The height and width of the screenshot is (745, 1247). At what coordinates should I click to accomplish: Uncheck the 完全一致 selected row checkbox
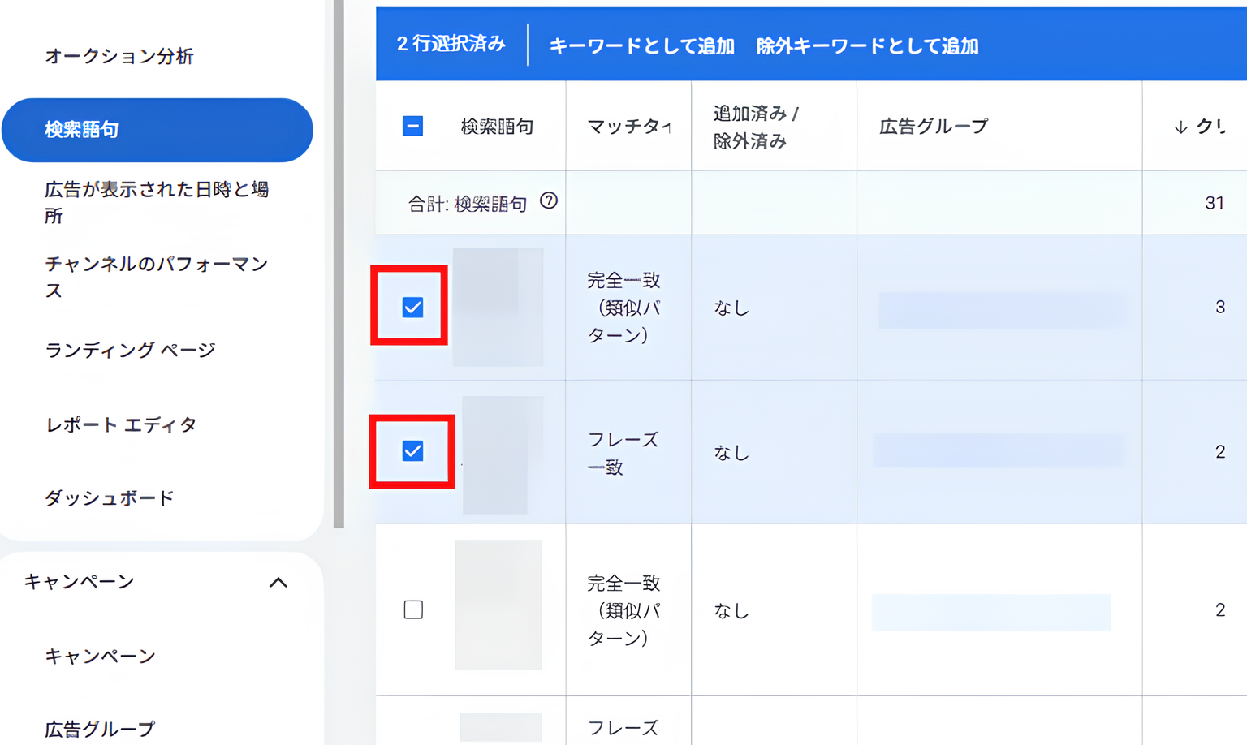click(x=413, y=307)
